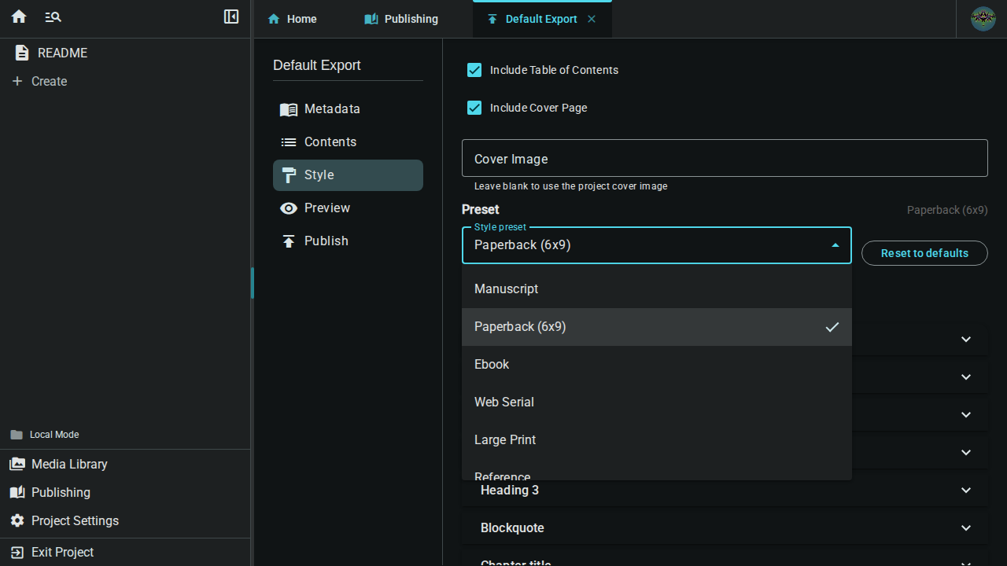
Task: Click the Local Mode label
Action: coord(54,435)
